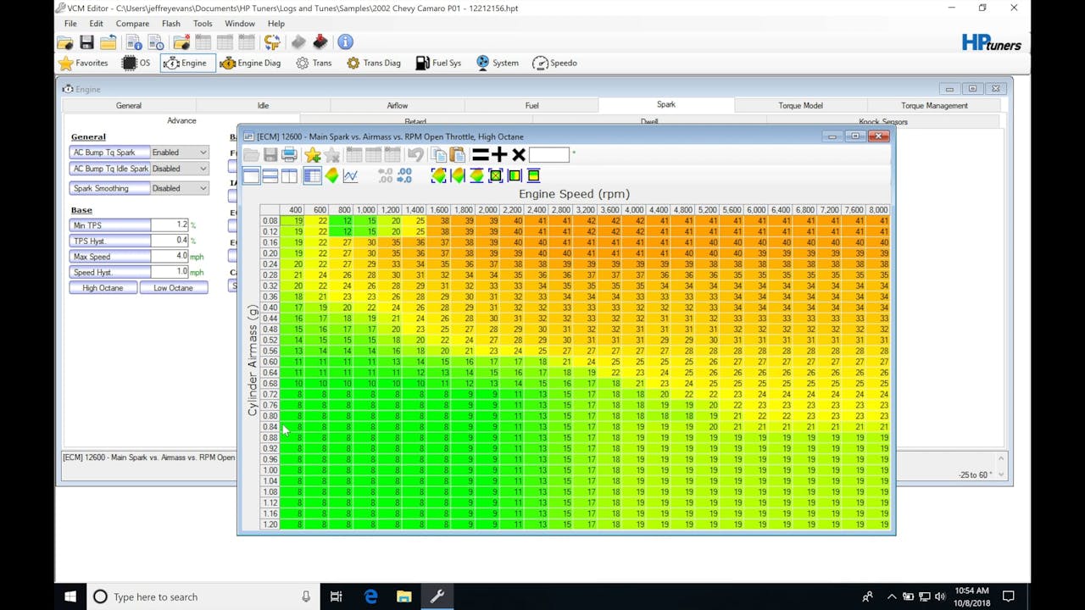Toggle the table grid view button
This screenshot has width=1085, height=610.
coord(312,175)
